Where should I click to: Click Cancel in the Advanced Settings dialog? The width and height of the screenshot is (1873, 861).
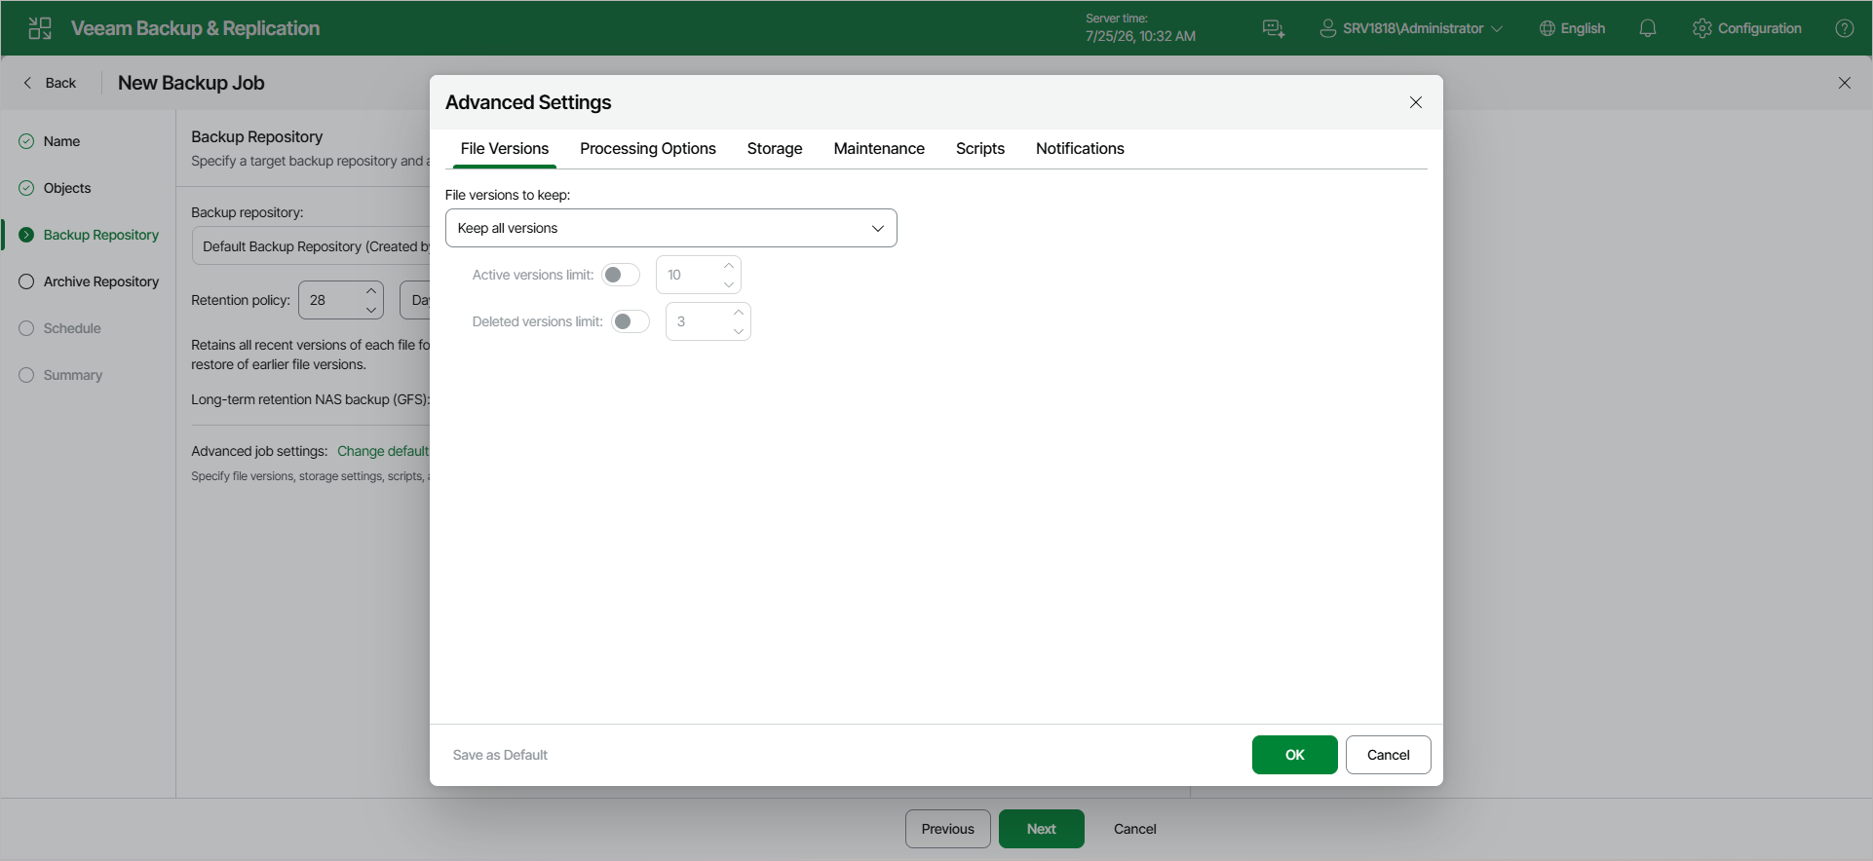(x=1389, y=755)
